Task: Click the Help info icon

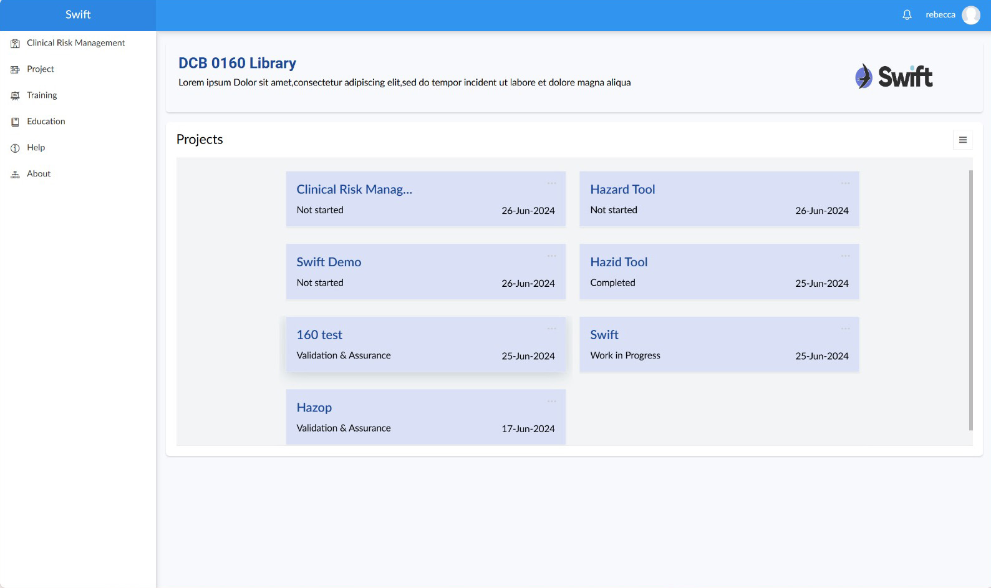Action: (15, 148)
